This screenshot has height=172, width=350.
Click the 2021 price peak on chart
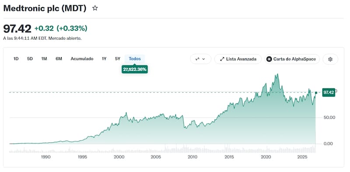(x=277, y=74)
